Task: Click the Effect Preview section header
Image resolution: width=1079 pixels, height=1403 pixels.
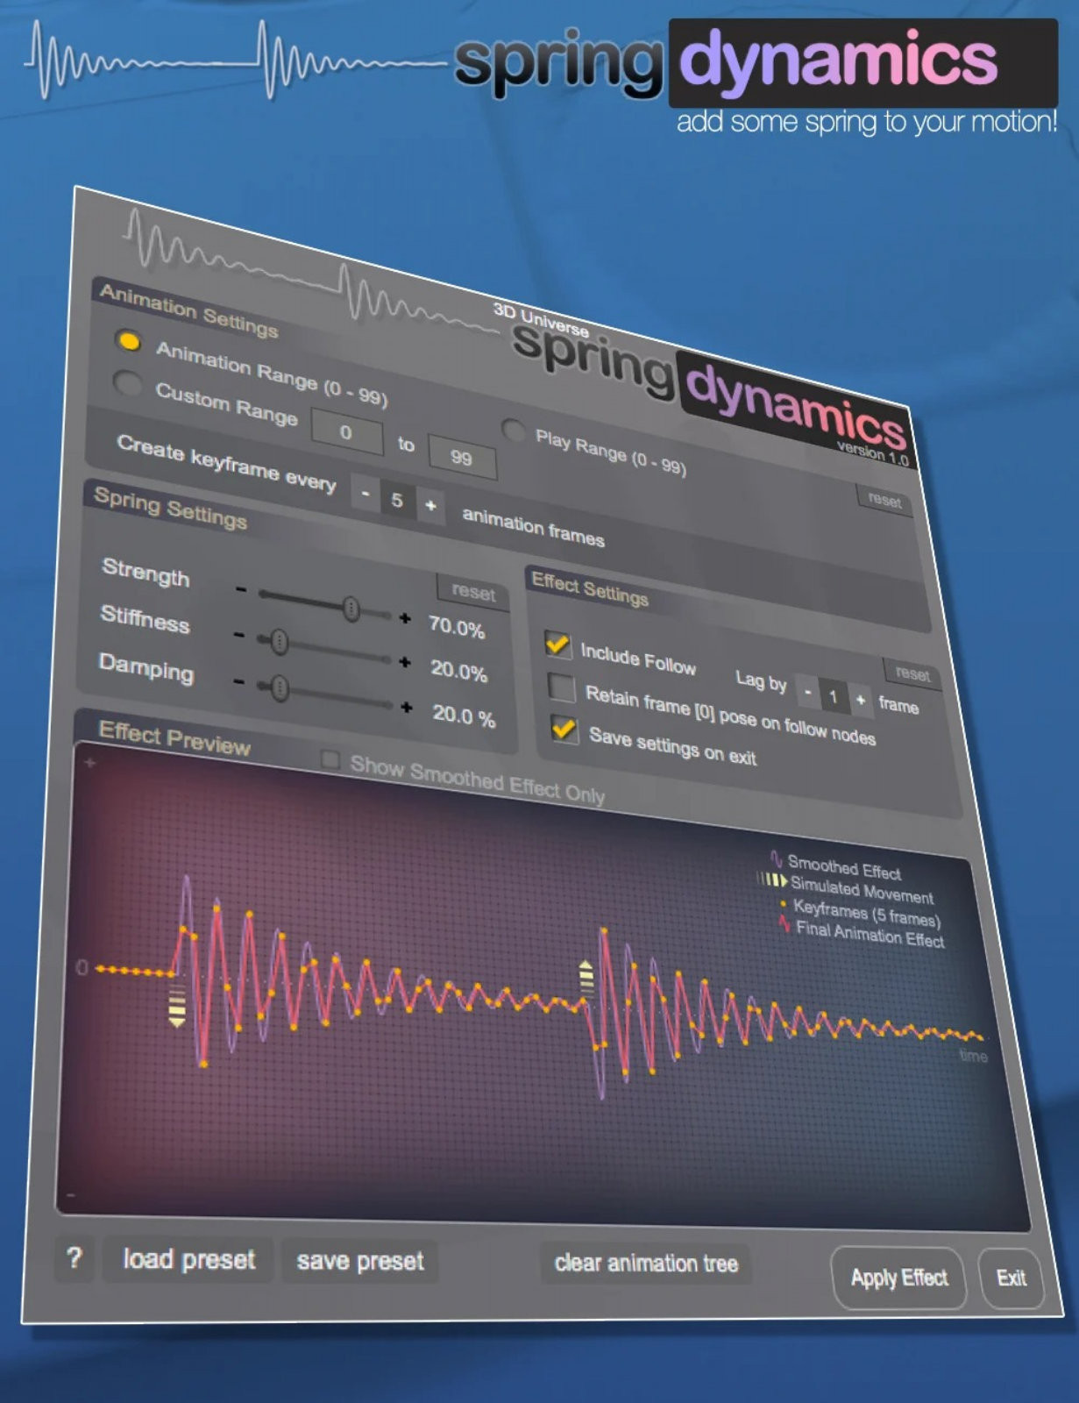Action: [x=174, y=738]
